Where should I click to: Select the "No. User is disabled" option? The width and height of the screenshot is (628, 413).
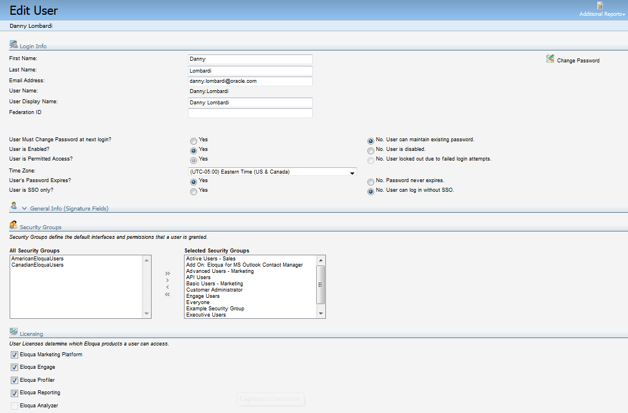tap(370, 150)
